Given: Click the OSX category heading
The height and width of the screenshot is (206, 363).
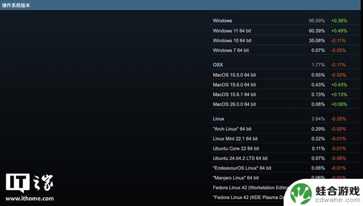Looking at the screenshot, I should [218, 65].
